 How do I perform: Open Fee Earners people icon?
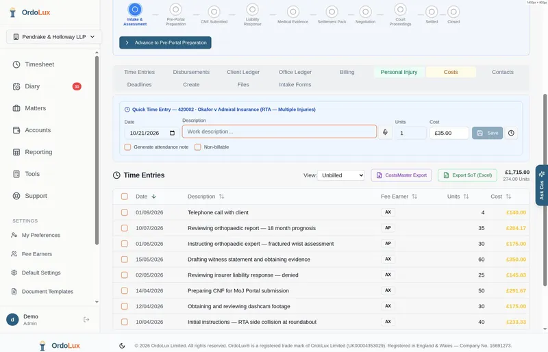(14, 254)
